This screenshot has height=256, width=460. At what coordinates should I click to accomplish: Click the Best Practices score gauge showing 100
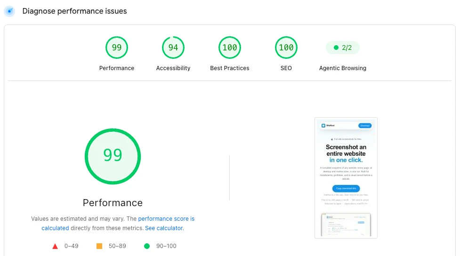click(230, 48)
